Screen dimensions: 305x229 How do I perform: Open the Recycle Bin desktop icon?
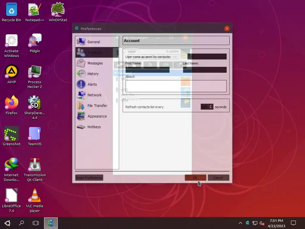point(12,12)
